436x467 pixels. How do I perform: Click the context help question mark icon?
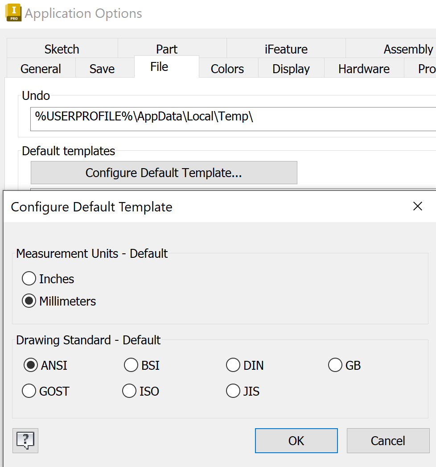click(x=25, y=441)
